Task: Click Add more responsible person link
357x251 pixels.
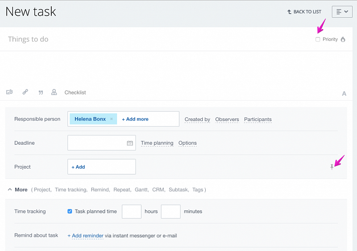Action: click(135, 119)
